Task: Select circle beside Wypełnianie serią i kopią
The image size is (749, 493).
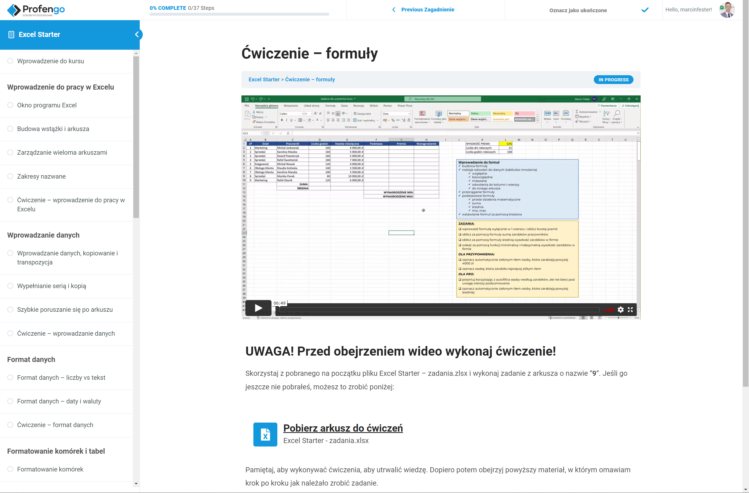Action: (x=10, y=286)
